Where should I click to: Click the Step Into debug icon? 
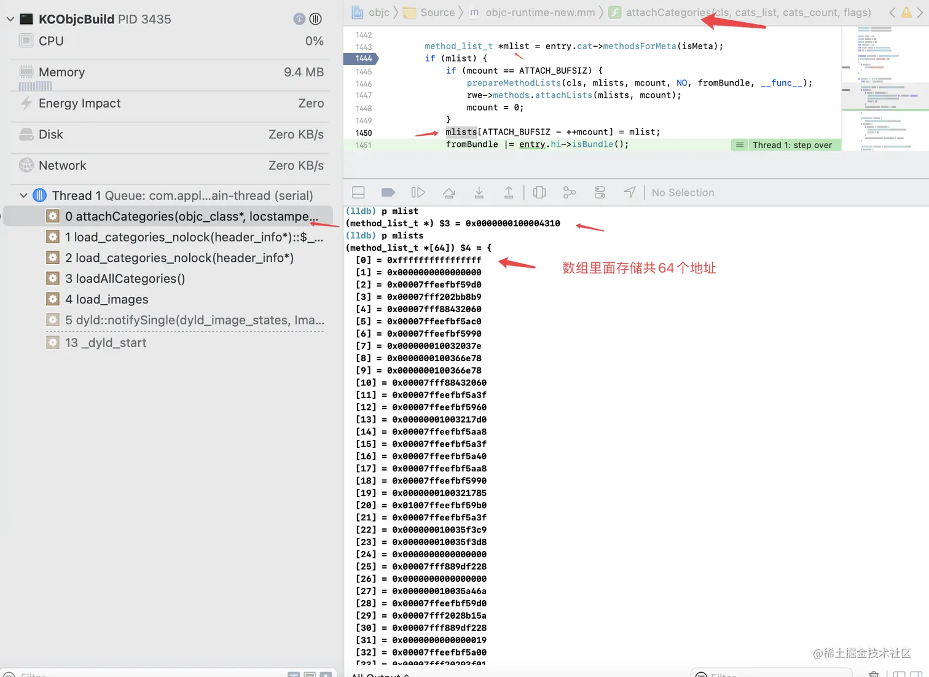[x=479, y=192]
